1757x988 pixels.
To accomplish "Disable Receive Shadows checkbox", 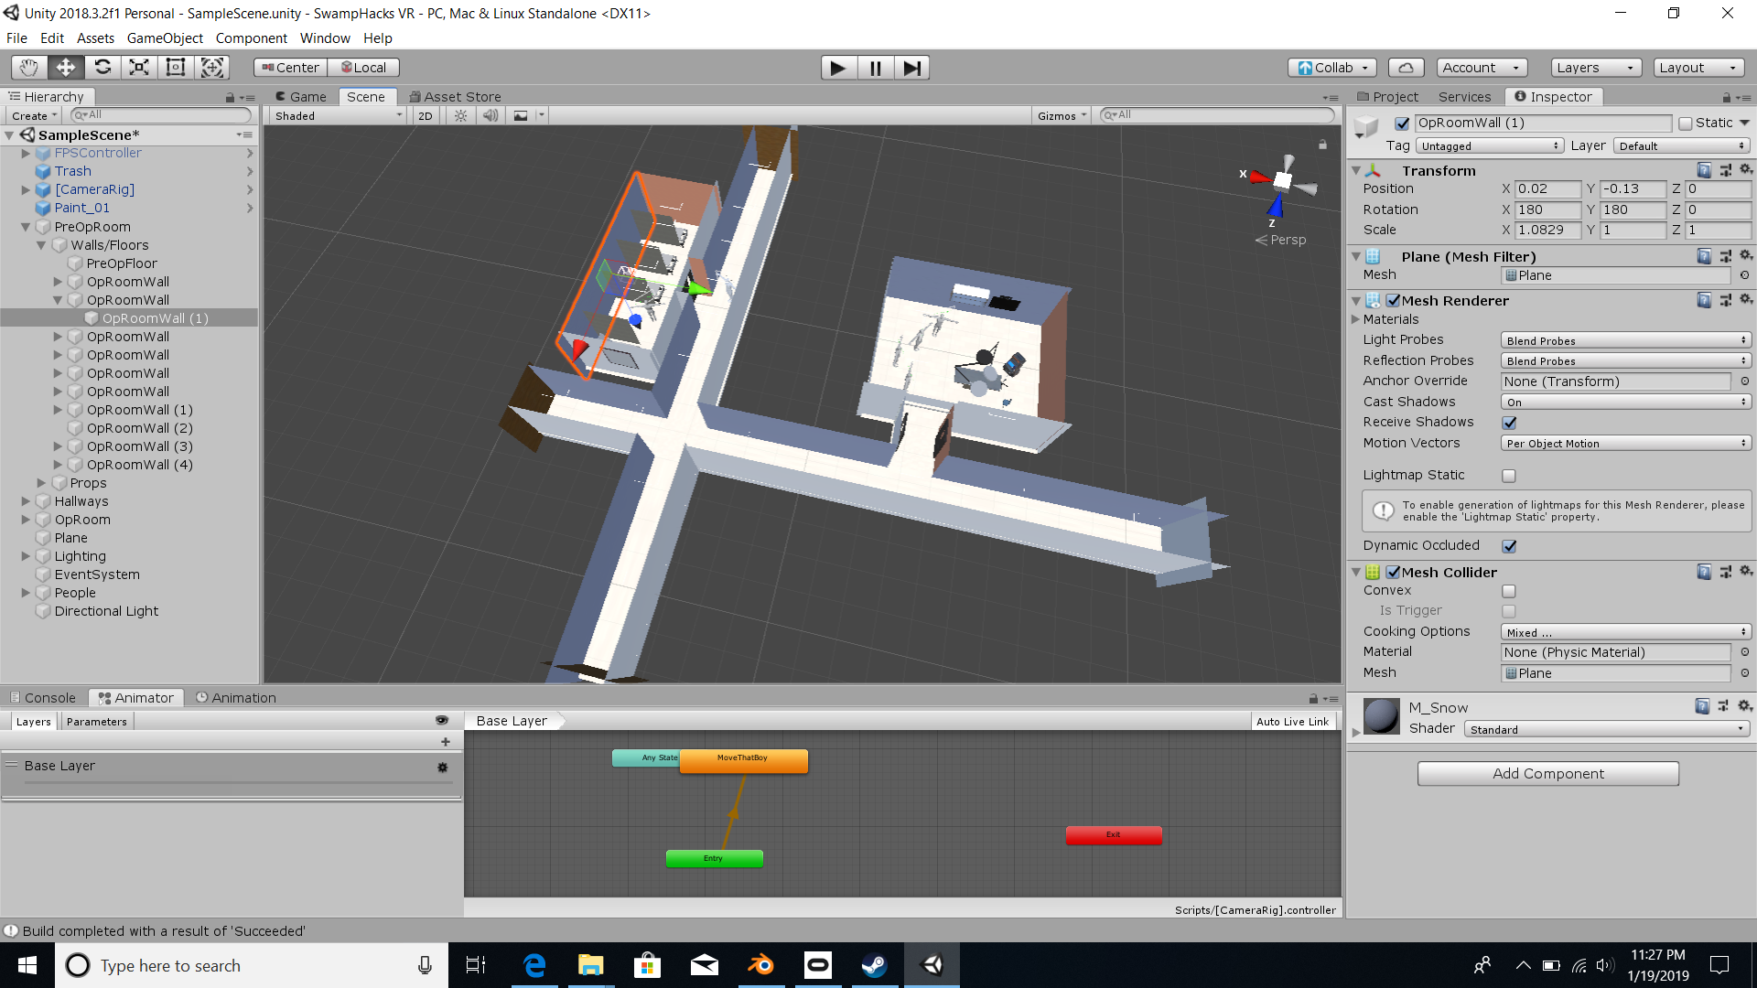I will pyautogui.click(x=1509, y=423).
